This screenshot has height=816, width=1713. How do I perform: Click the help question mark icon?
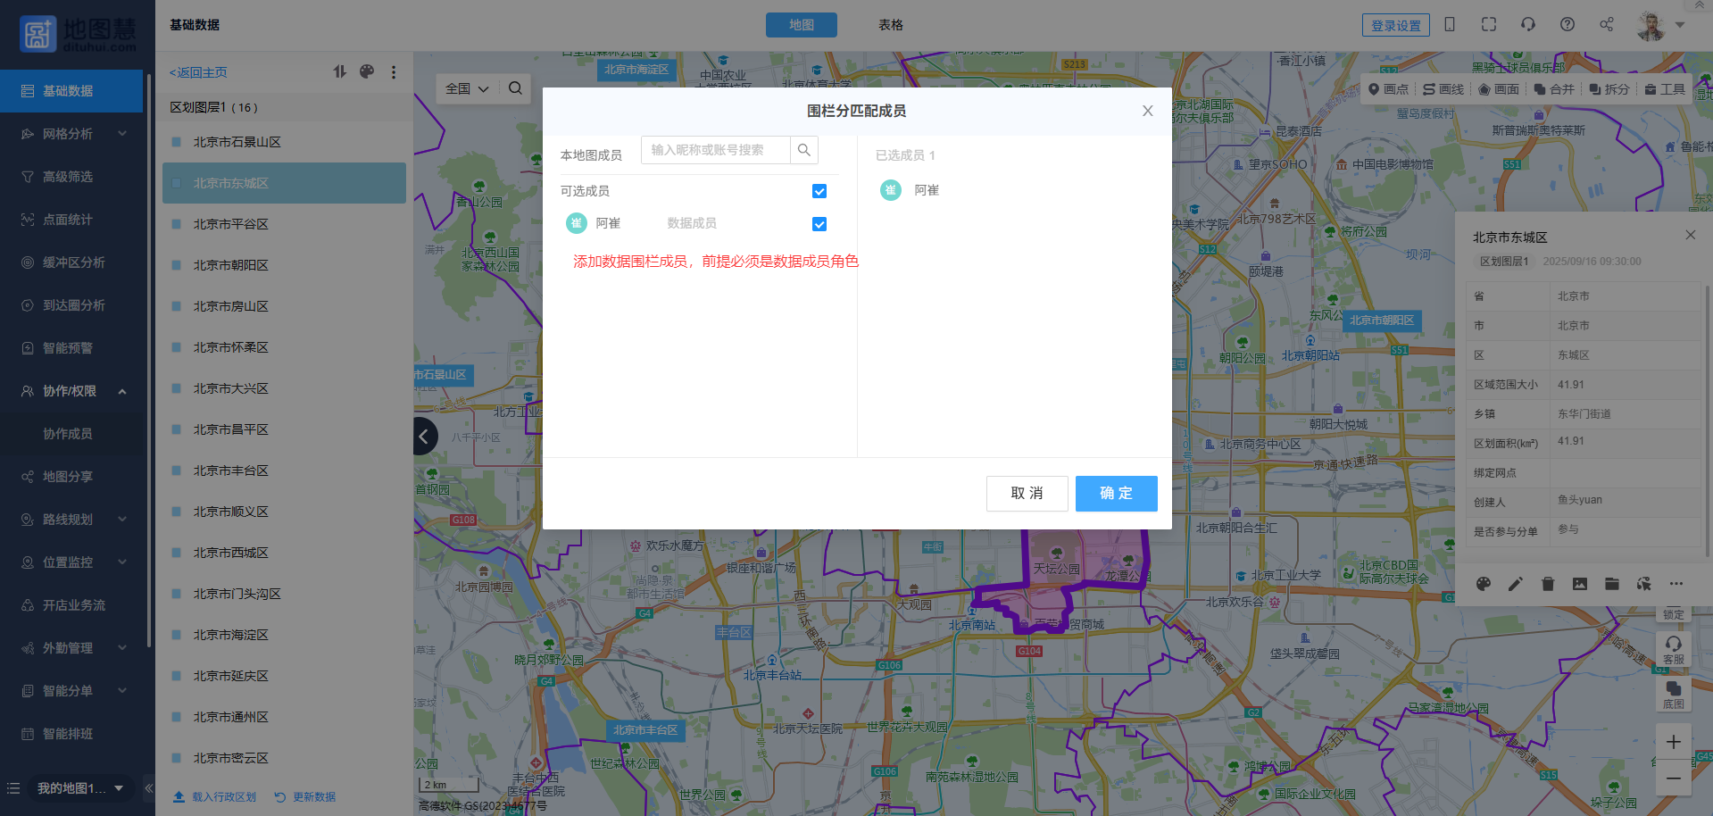click(1567, 25)
